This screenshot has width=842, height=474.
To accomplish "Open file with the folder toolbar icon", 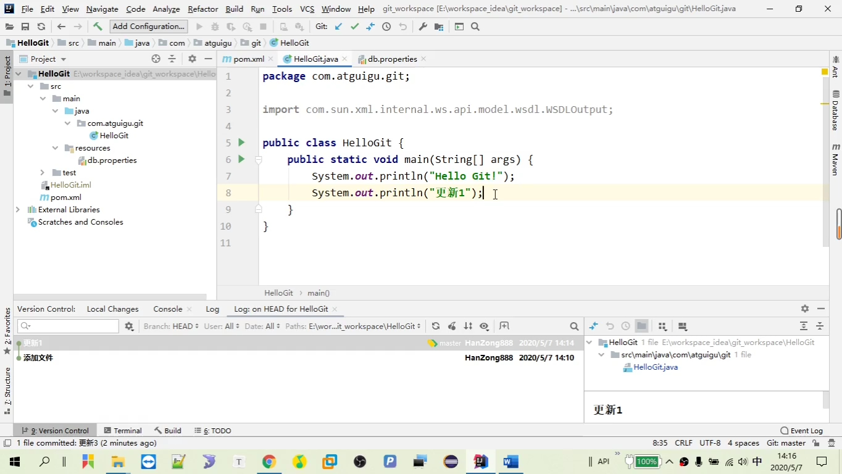I will click(9, 27).
